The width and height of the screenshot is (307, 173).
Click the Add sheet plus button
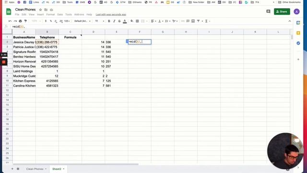tap(12, 169)
